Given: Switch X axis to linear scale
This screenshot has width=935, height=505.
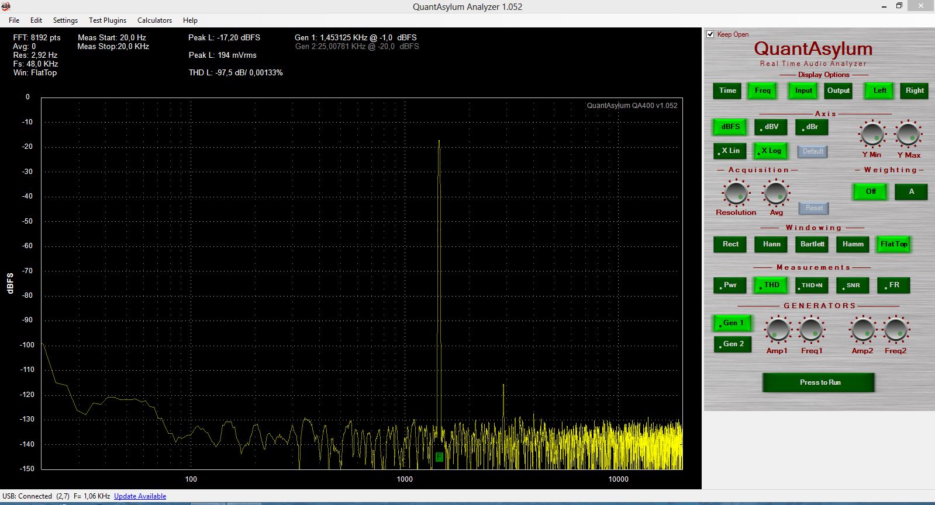Looking at the screenshot, I should pos(730,151).
